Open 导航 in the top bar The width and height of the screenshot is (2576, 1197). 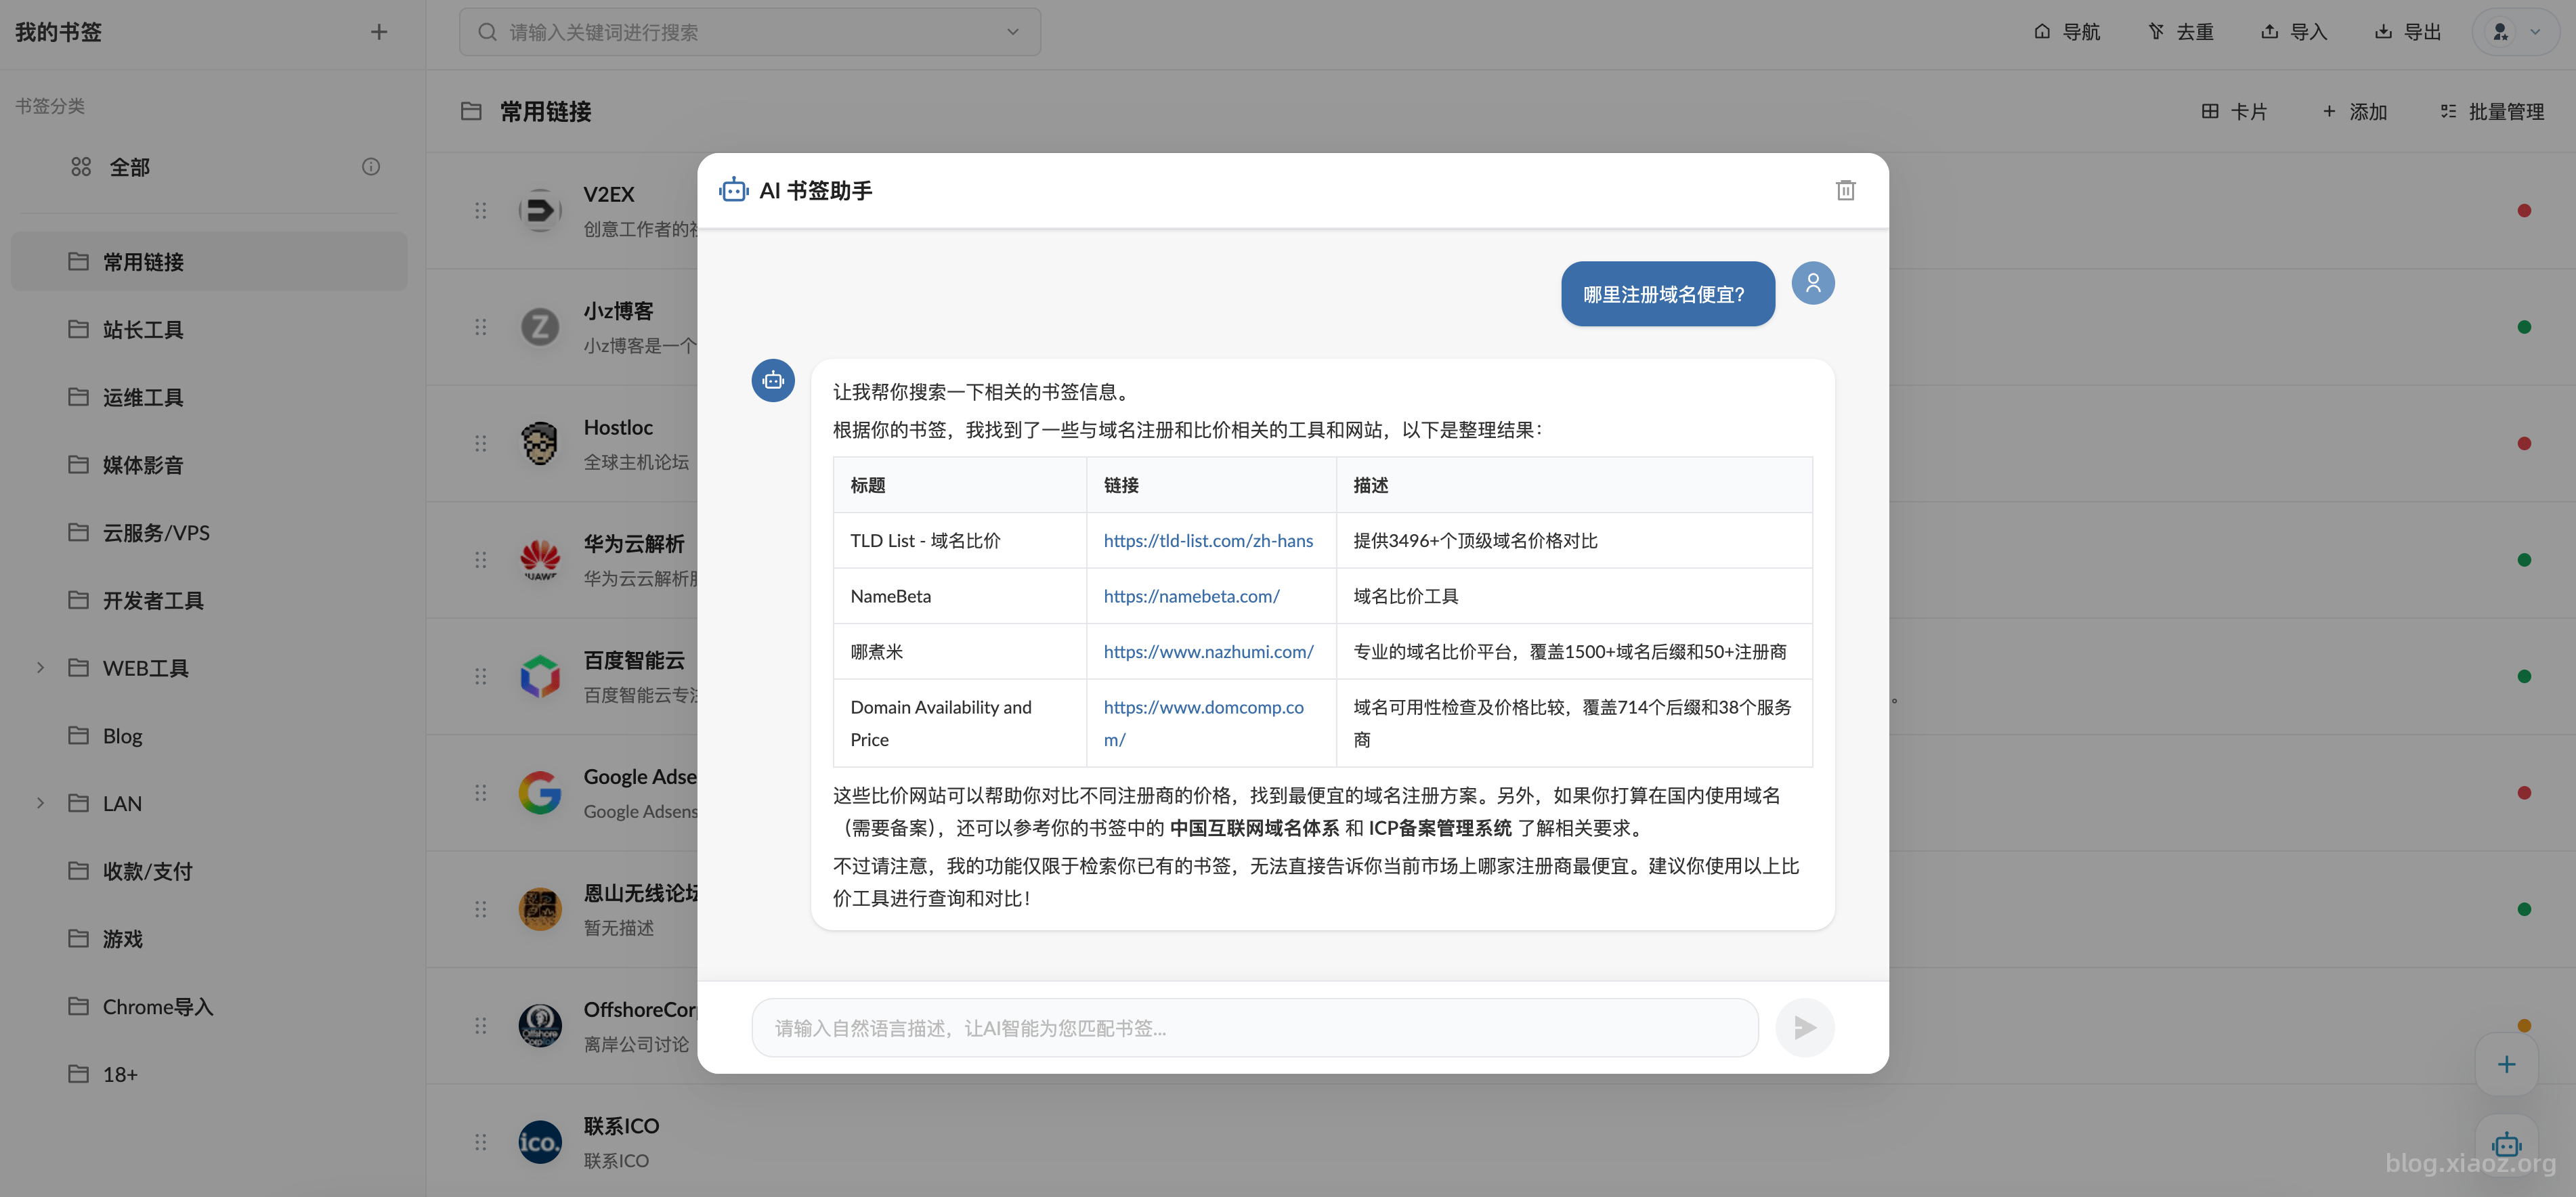[x=2067, y=32]
